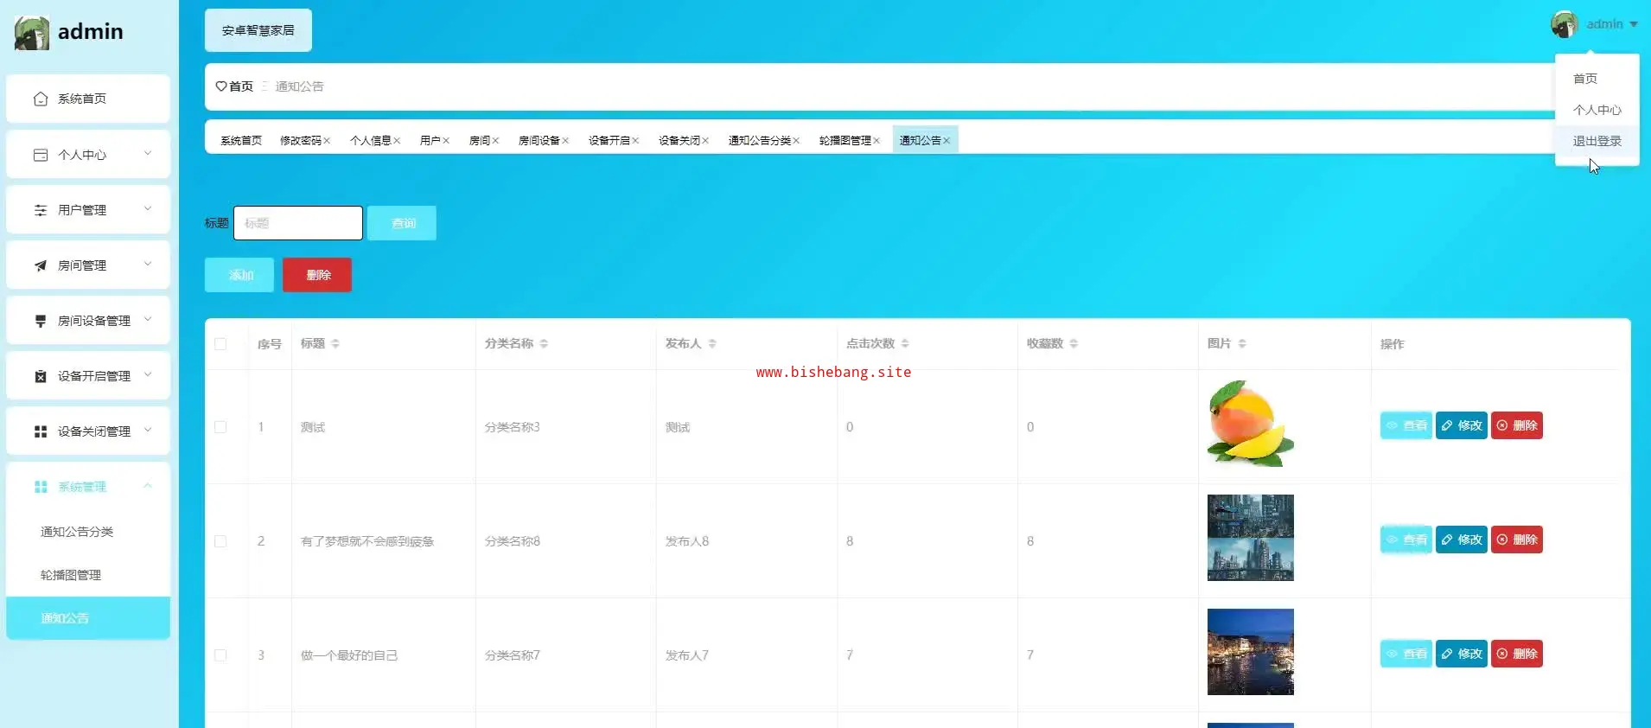
Task: Click 查看 for the 测试 row
Action: tap(1406, 425)
